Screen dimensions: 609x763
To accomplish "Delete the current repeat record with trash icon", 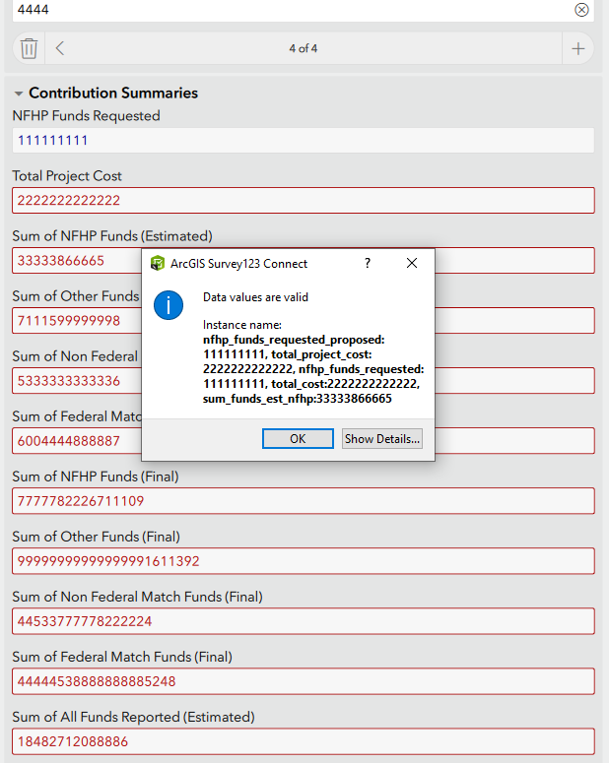I will [30, 47].
